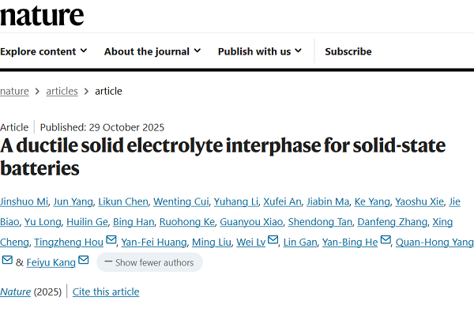Open the Subscribe menu item
The height and width of the screenshot is (316, 474).
348,51
